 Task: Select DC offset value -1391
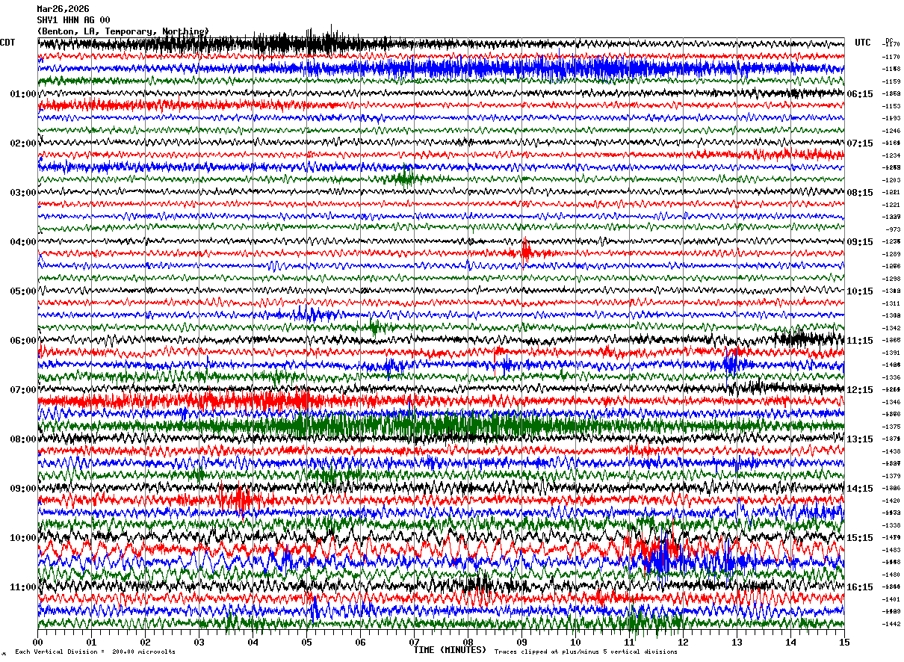(892, 353)
